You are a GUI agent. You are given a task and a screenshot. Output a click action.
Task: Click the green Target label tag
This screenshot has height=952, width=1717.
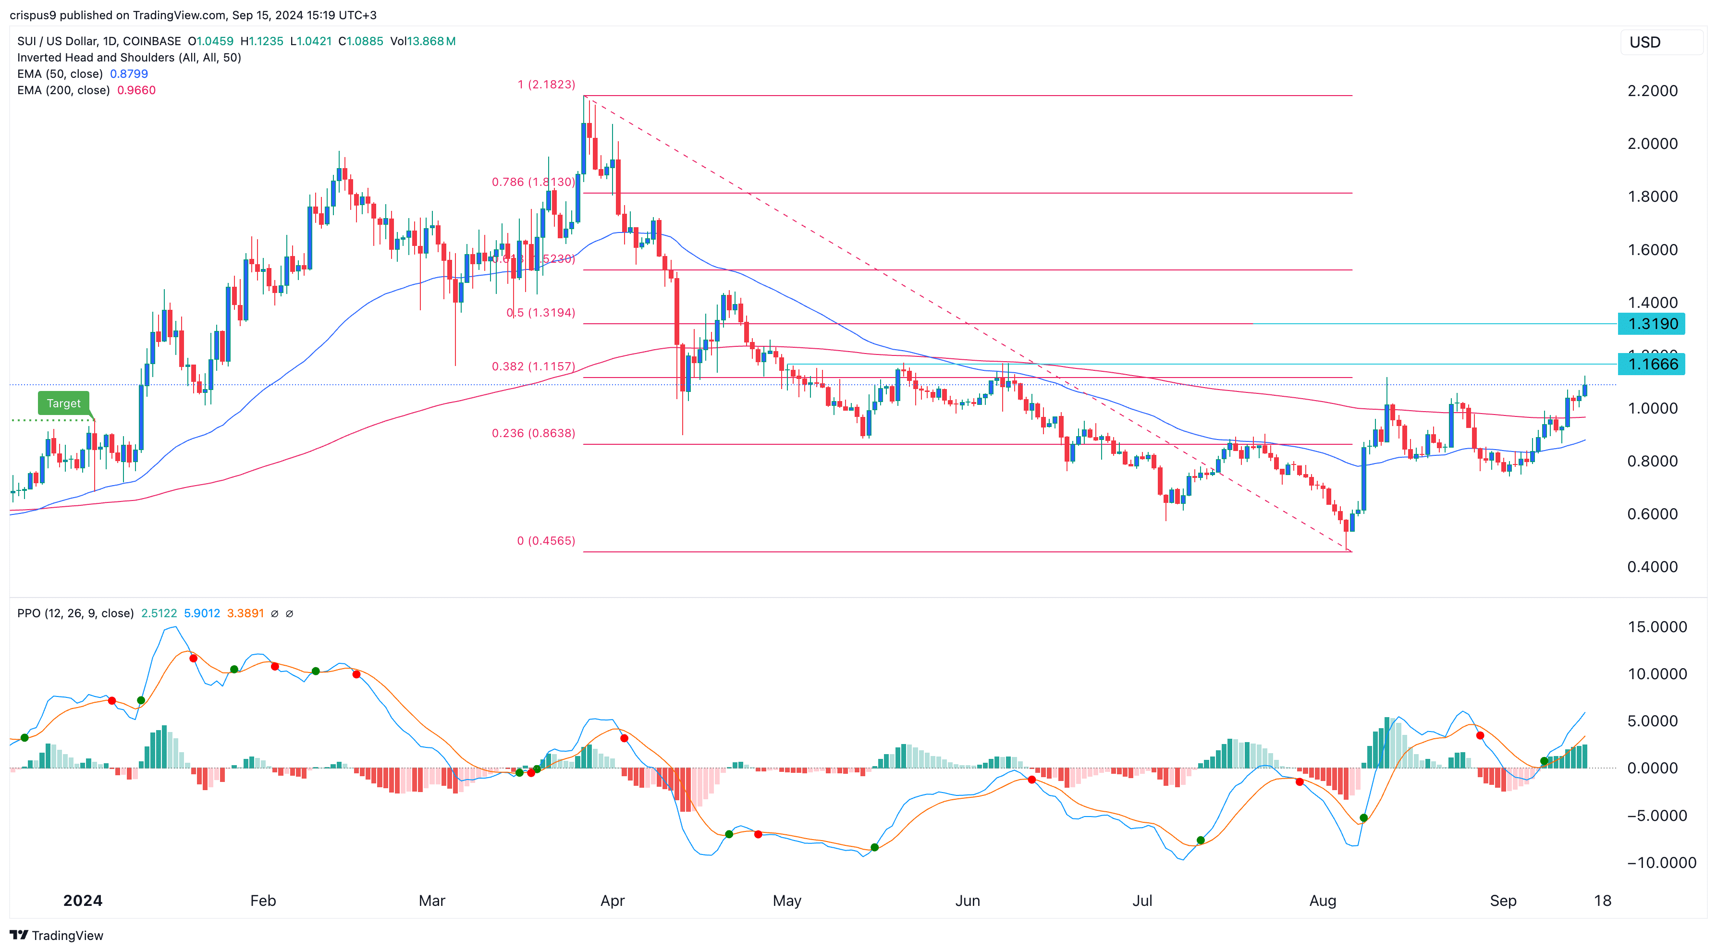coord(63,403)
